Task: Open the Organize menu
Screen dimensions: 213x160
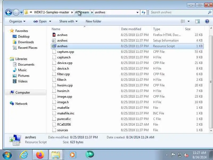Action: point(17,21)
